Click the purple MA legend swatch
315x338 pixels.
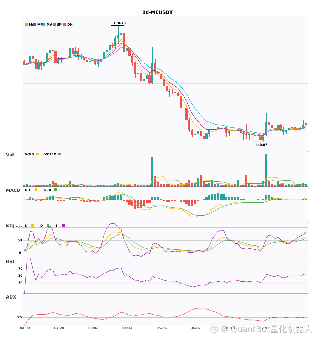pos(35,25)
